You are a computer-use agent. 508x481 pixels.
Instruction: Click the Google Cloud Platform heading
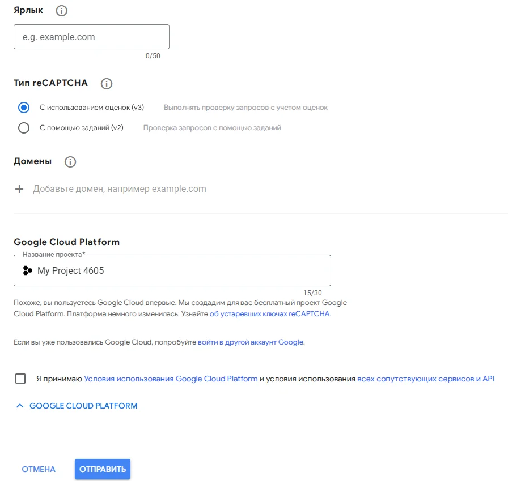[67, 242]
